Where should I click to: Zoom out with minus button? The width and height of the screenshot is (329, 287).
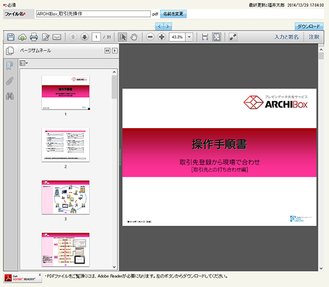[150, 37]
